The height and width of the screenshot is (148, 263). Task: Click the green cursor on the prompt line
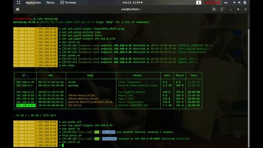[63, 145]
